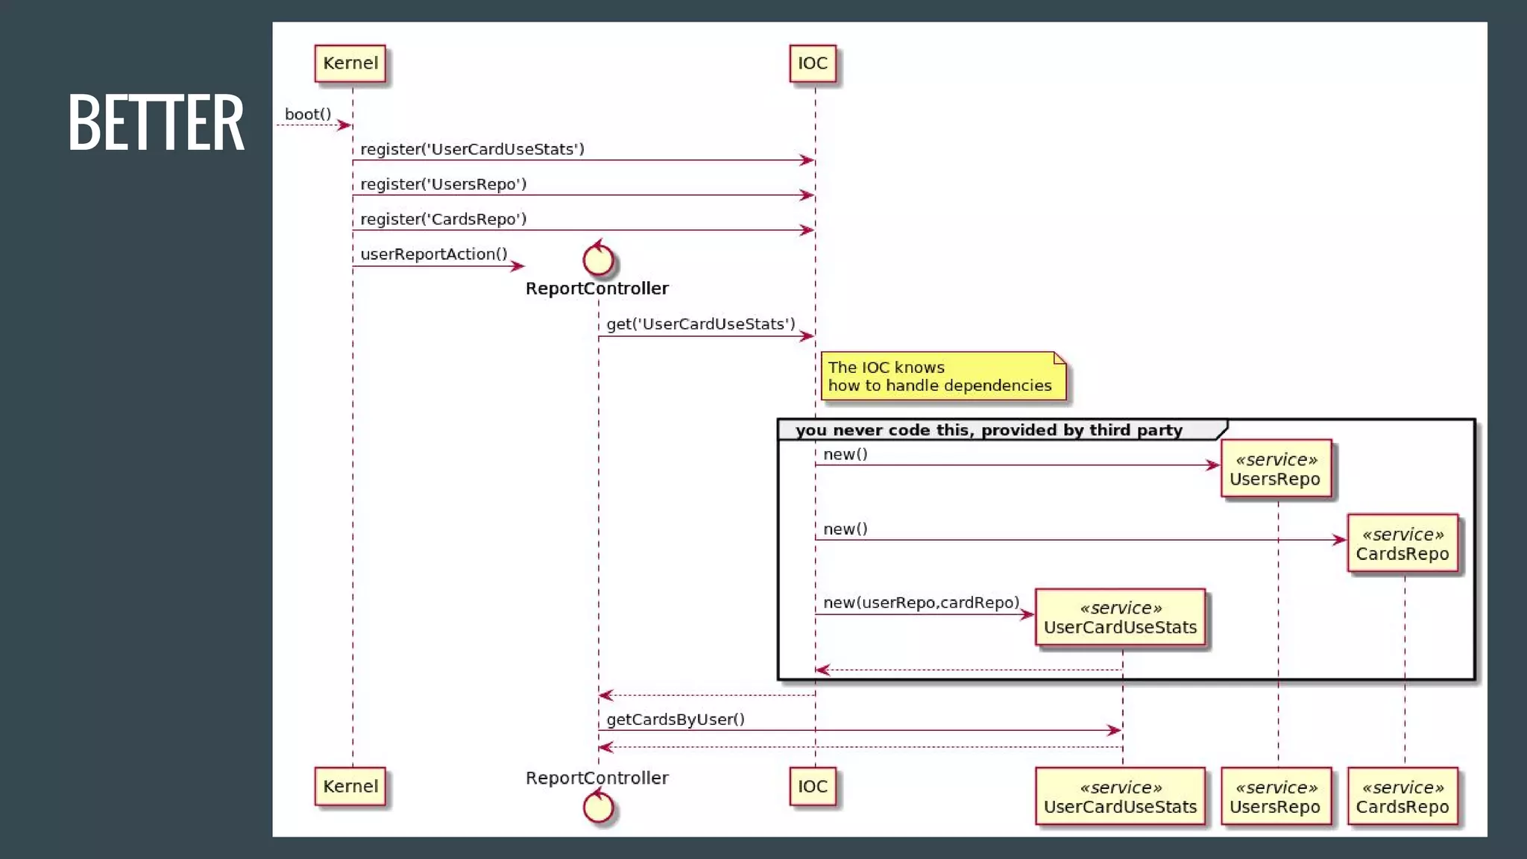Click the boot() message label

click(307, 114)
